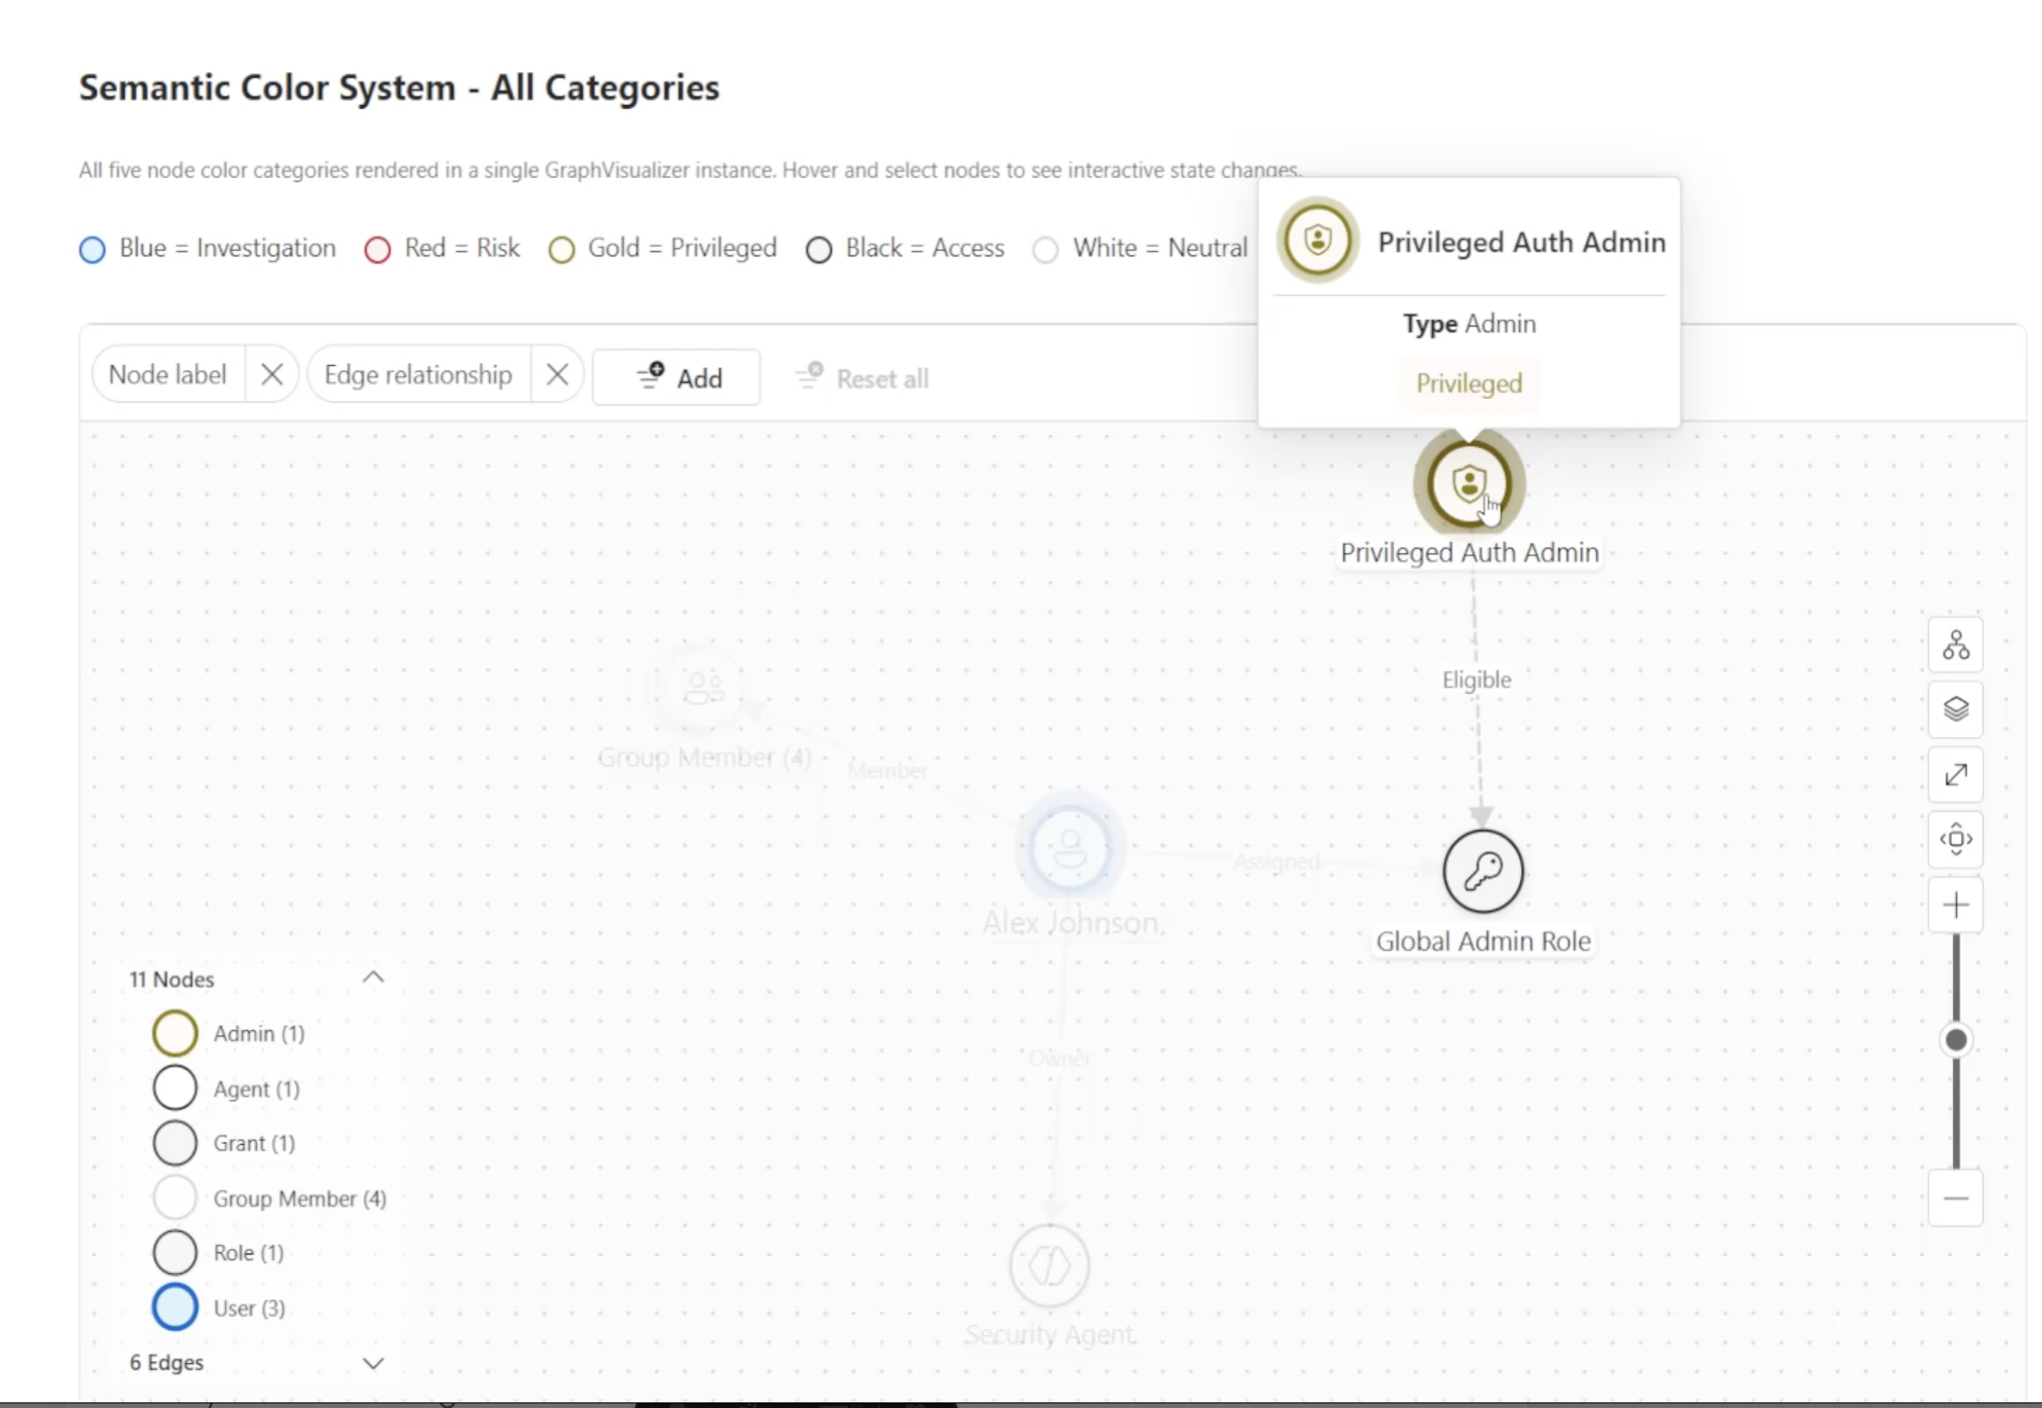Screen dimensions: 2042x1408
Task: Zoom in with the plus button
Action: (x=1956, y=905)
